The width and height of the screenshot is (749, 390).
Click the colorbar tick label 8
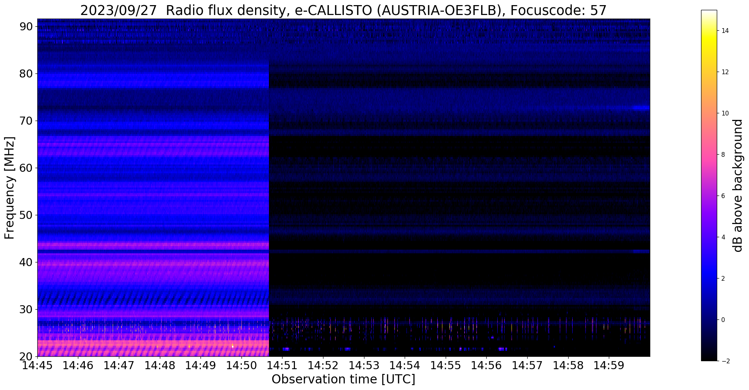pyautogui.click(x=722, y=155)
